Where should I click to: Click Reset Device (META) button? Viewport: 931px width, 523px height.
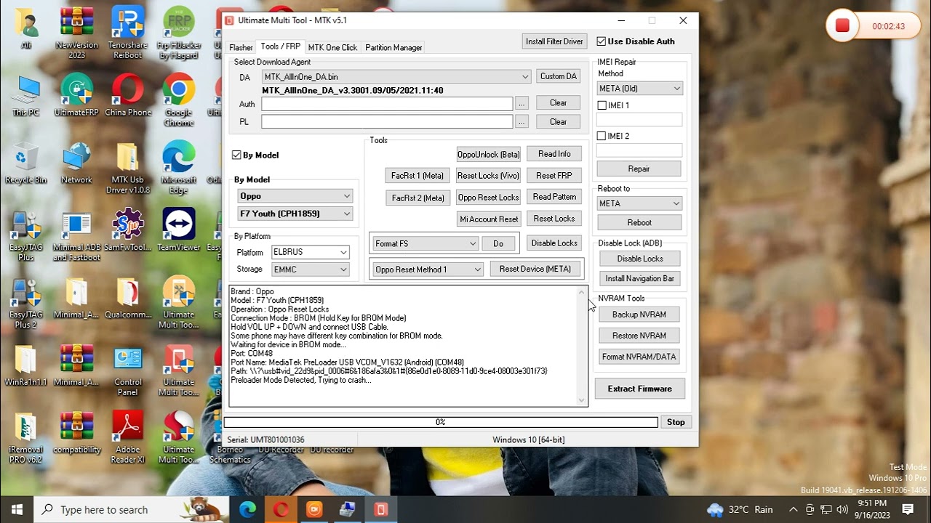coord(535,269)
